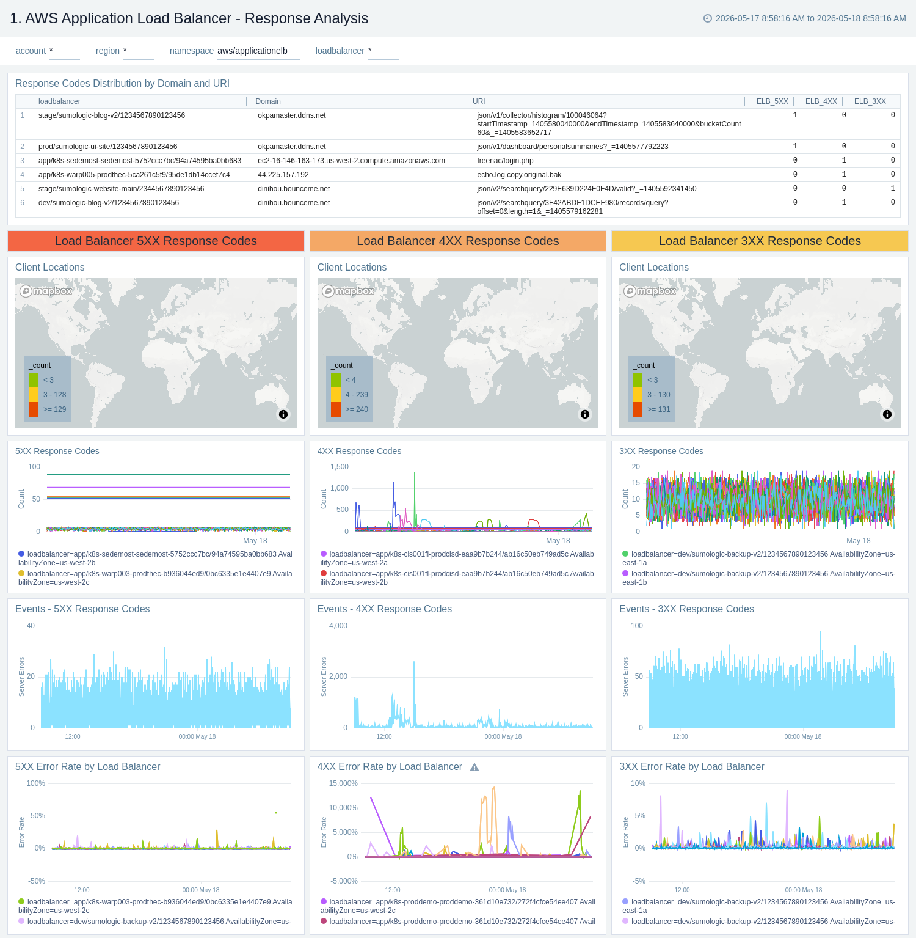Select row stage/sumologic-website-main/2344567890123456

click(458, 189)
